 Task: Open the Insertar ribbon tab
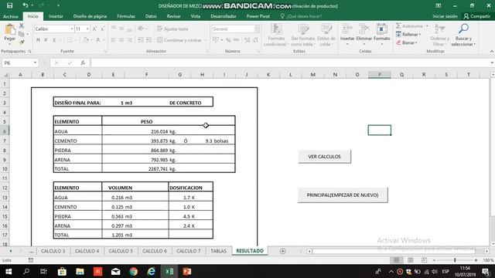coord(56,16)
